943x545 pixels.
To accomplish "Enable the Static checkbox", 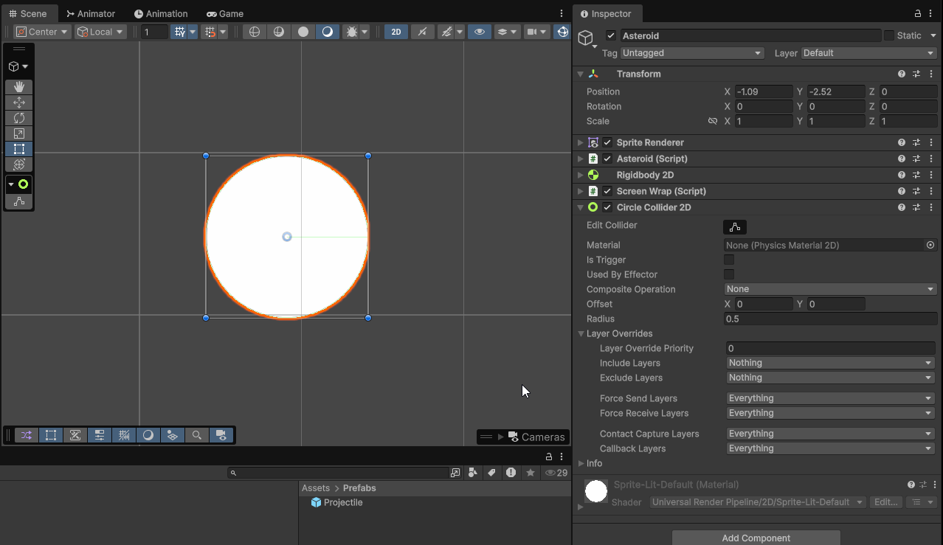I will click(889, 35).
